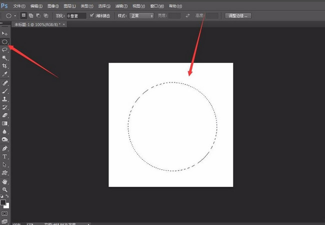Screen dimensions: 325x225
Task: Enable Add to Selection mode
Action: [30, 15]
